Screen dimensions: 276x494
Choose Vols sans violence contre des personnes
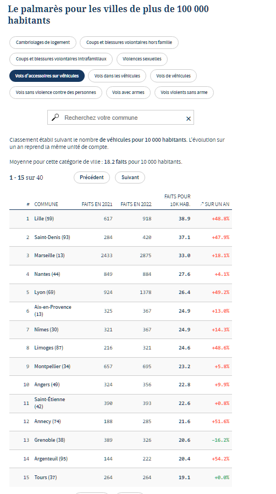pos(56,93)
